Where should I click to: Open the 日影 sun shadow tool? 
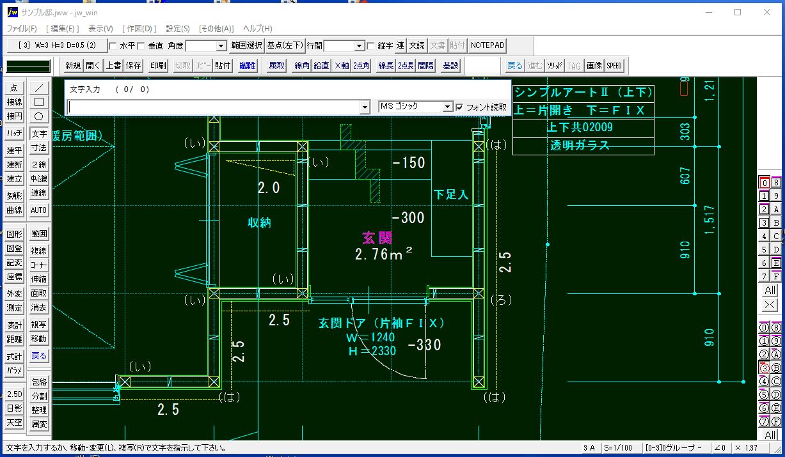point(14,408)
